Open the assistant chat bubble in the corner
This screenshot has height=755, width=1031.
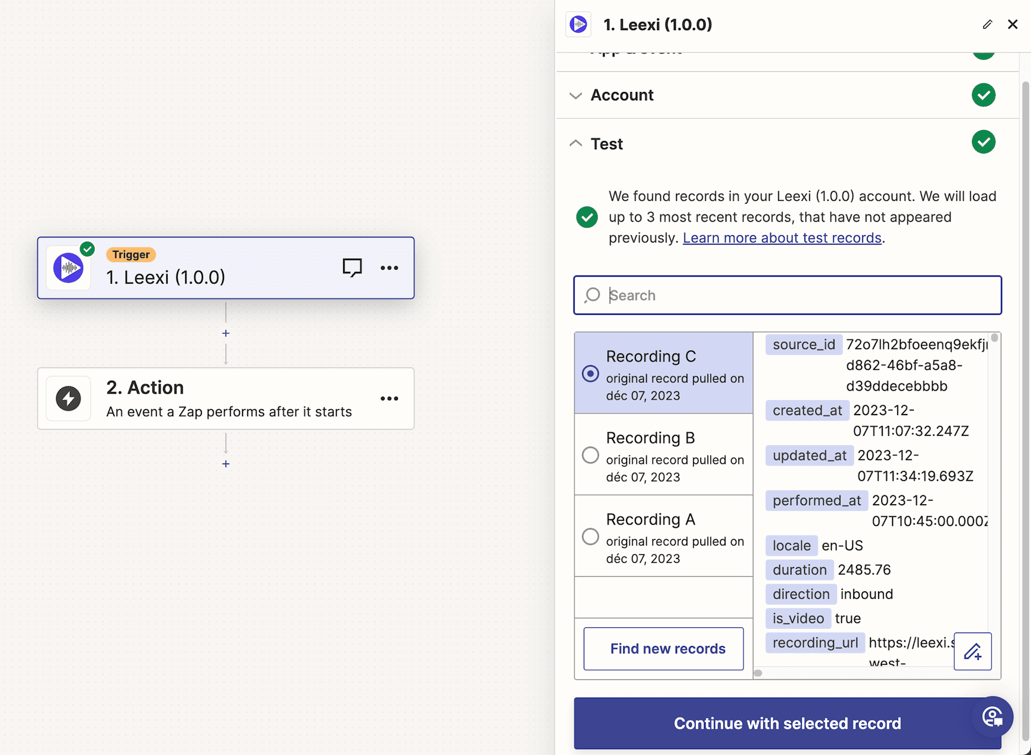pos(992,717)
